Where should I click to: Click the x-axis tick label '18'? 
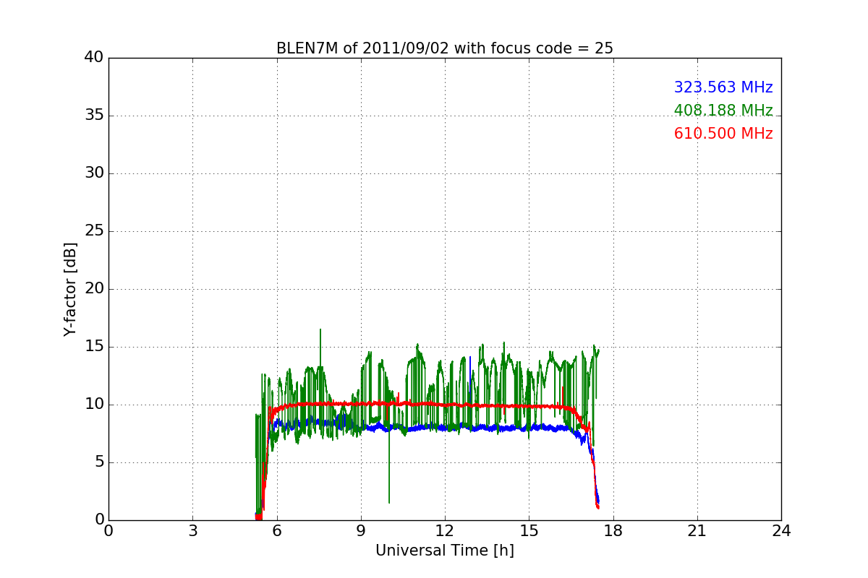(613, 530)
